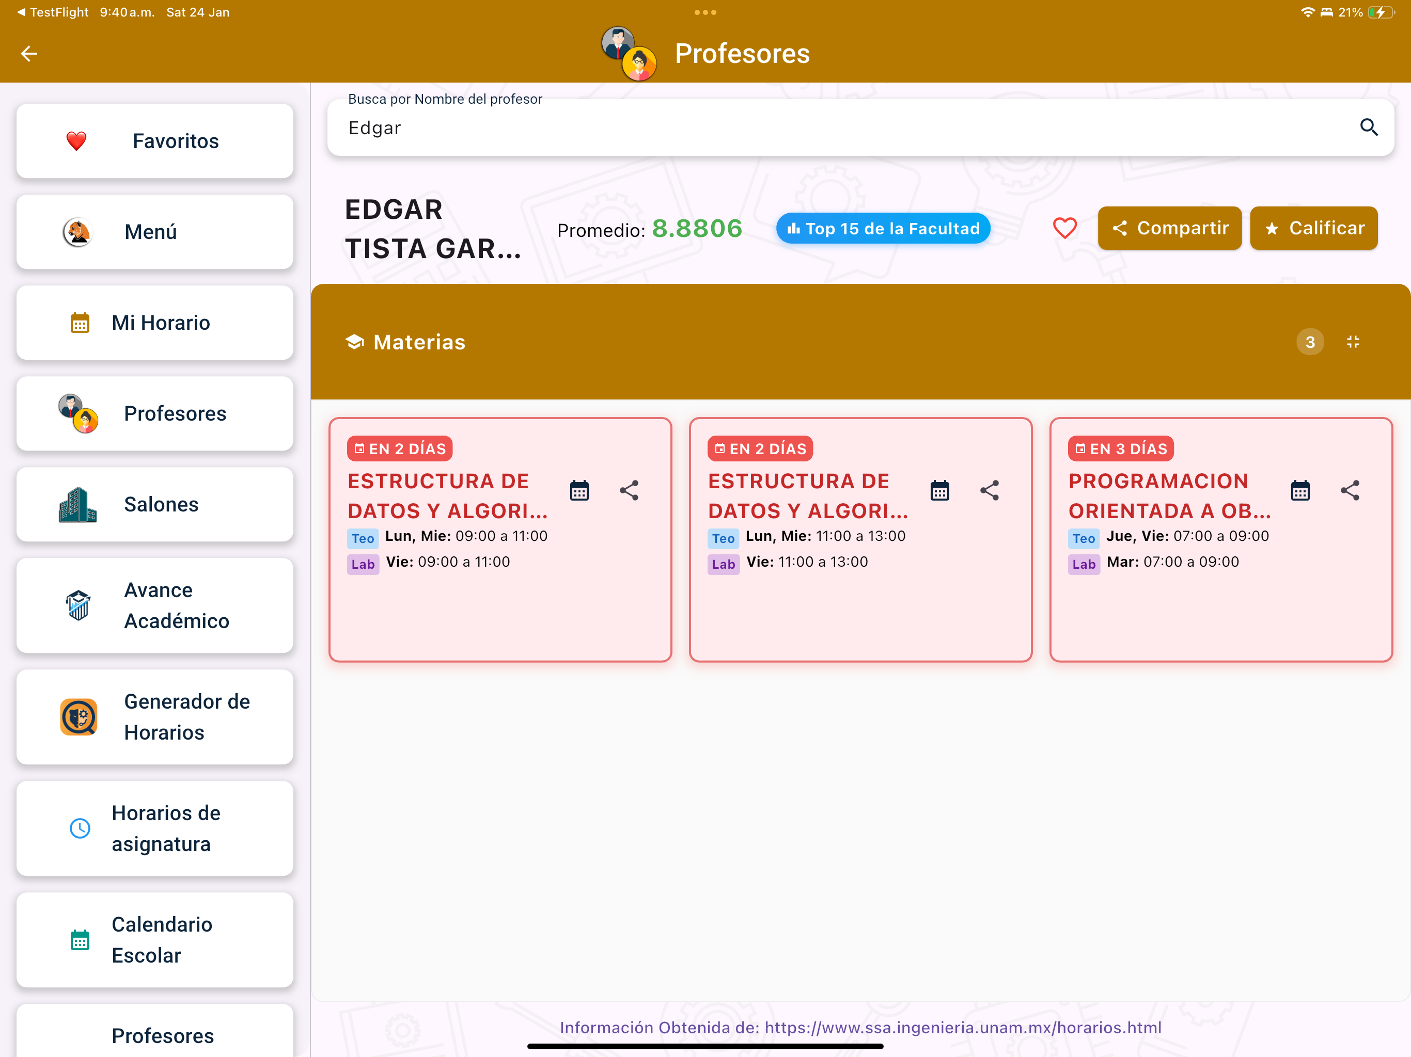Screen dimensions: 1411x1057
Task: Click the Calificar button
Action: [x=1313, y=228]
